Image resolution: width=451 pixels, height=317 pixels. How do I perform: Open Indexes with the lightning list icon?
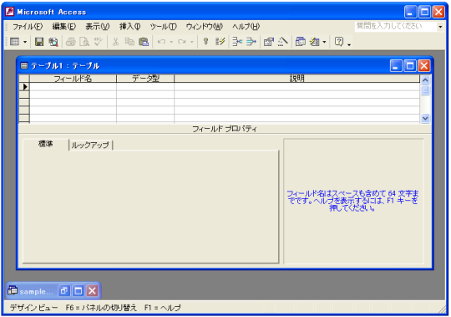pyautogui.click(x=220, y=42)
